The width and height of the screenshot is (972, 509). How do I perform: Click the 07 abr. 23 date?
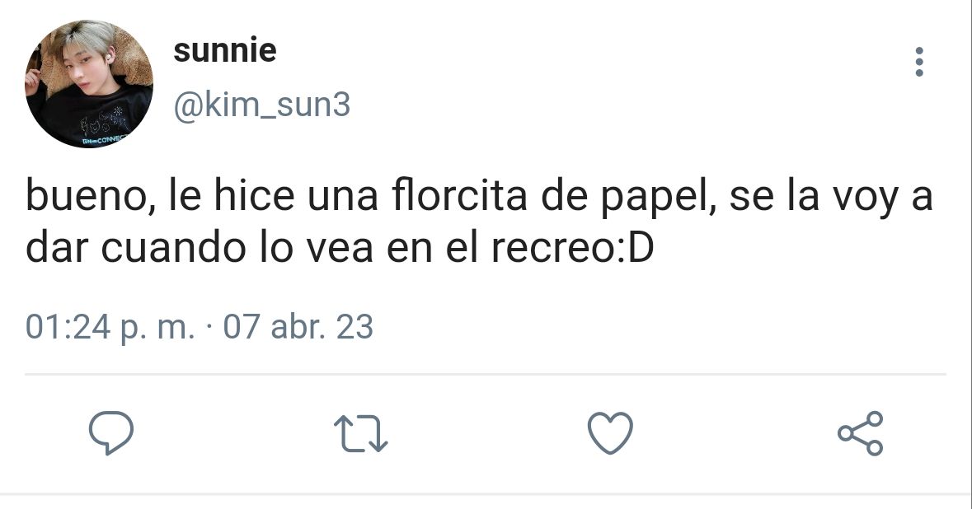click(298, 326)
